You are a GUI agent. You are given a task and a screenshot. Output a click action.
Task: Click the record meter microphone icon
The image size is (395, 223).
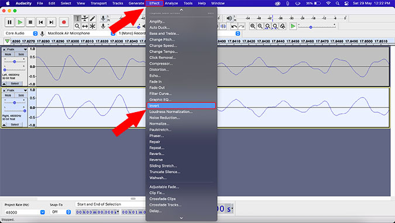coord(103,18)
